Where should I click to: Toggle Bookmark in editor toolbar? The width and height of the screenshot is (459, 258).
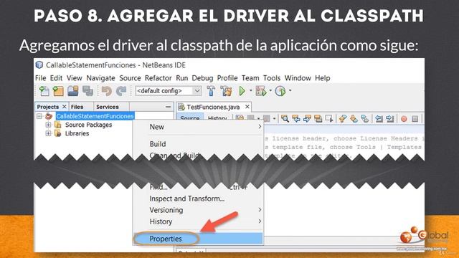pos(365,118)
